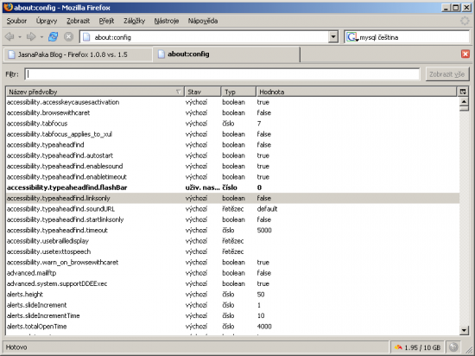Open the Soubor menu
This screenshot has width=475, height=356.
[16, 21]
